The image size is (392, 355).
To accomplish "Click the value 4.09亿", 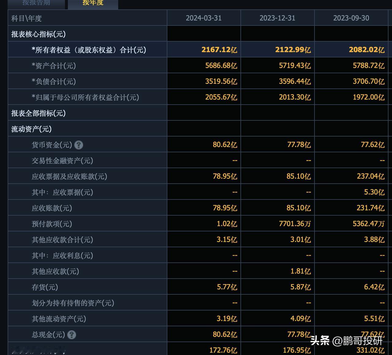I will (x=300, y=319).
